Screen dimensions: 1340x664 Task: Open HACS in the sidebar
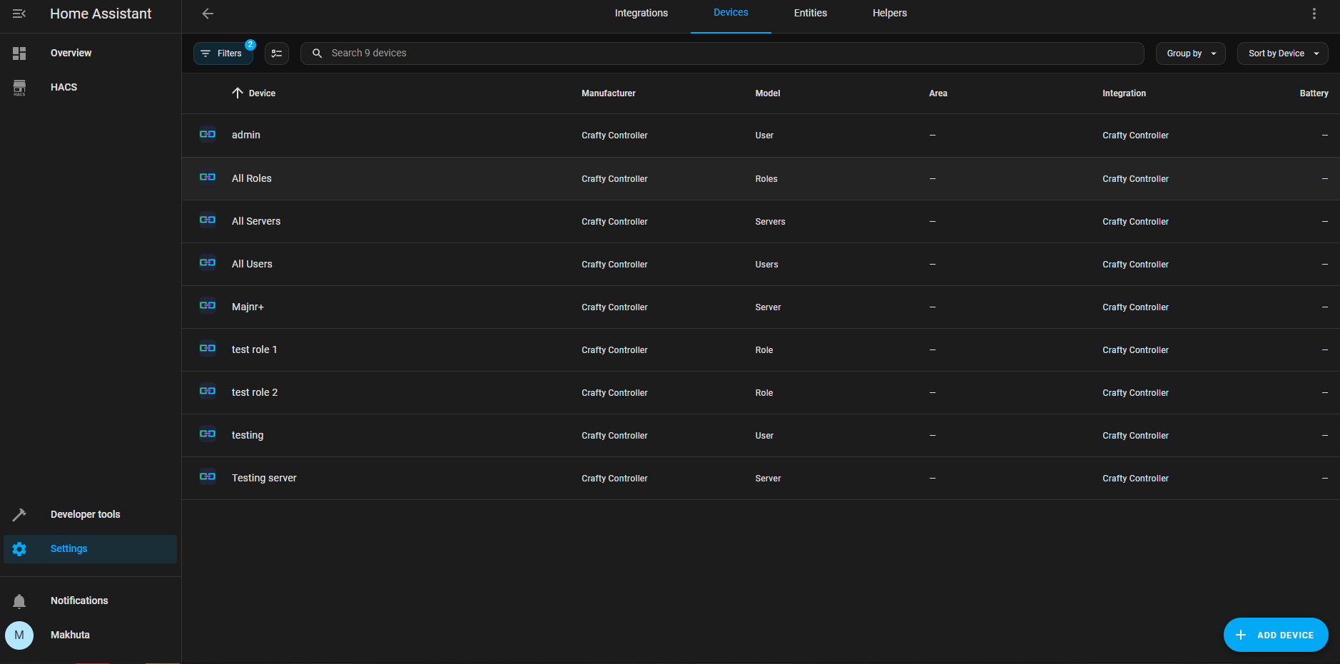pyautogui.click(x=64, y=88)
